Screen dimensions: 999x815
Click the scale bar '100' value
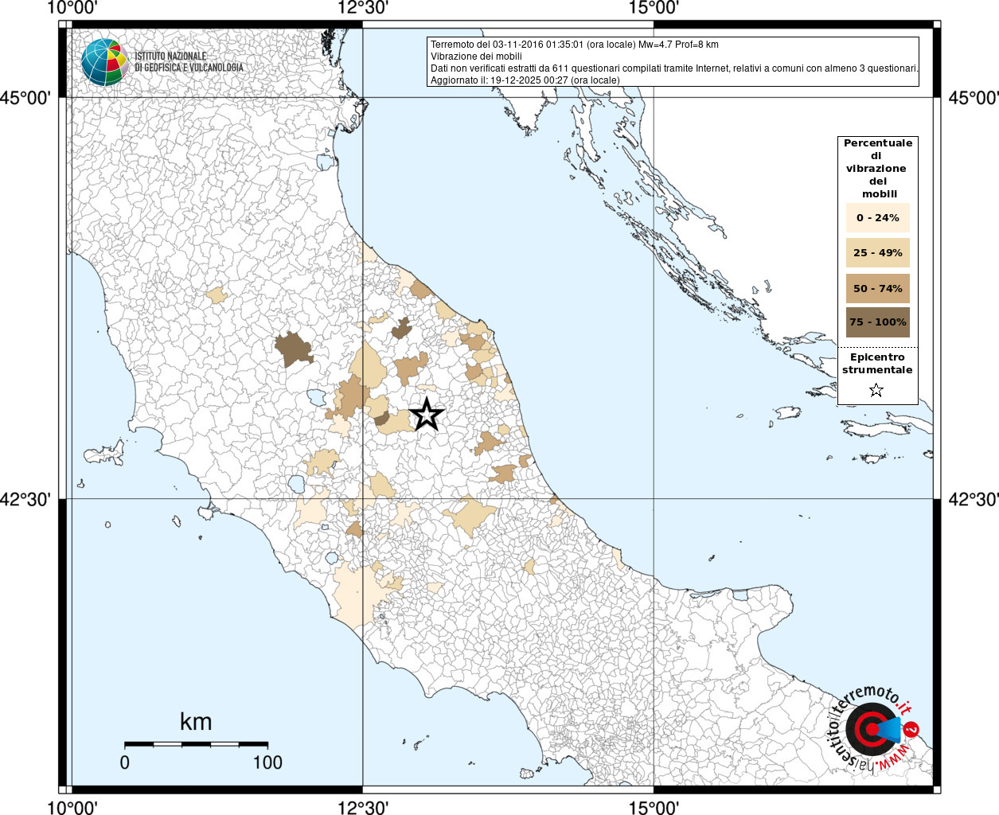tap(267, 762)
